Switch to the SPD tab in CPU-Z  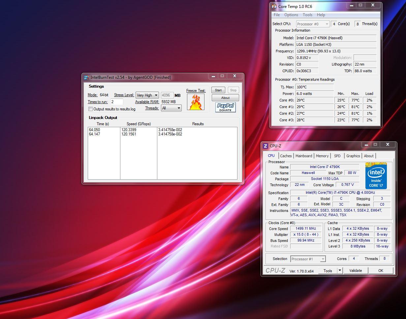click(337, 156)
